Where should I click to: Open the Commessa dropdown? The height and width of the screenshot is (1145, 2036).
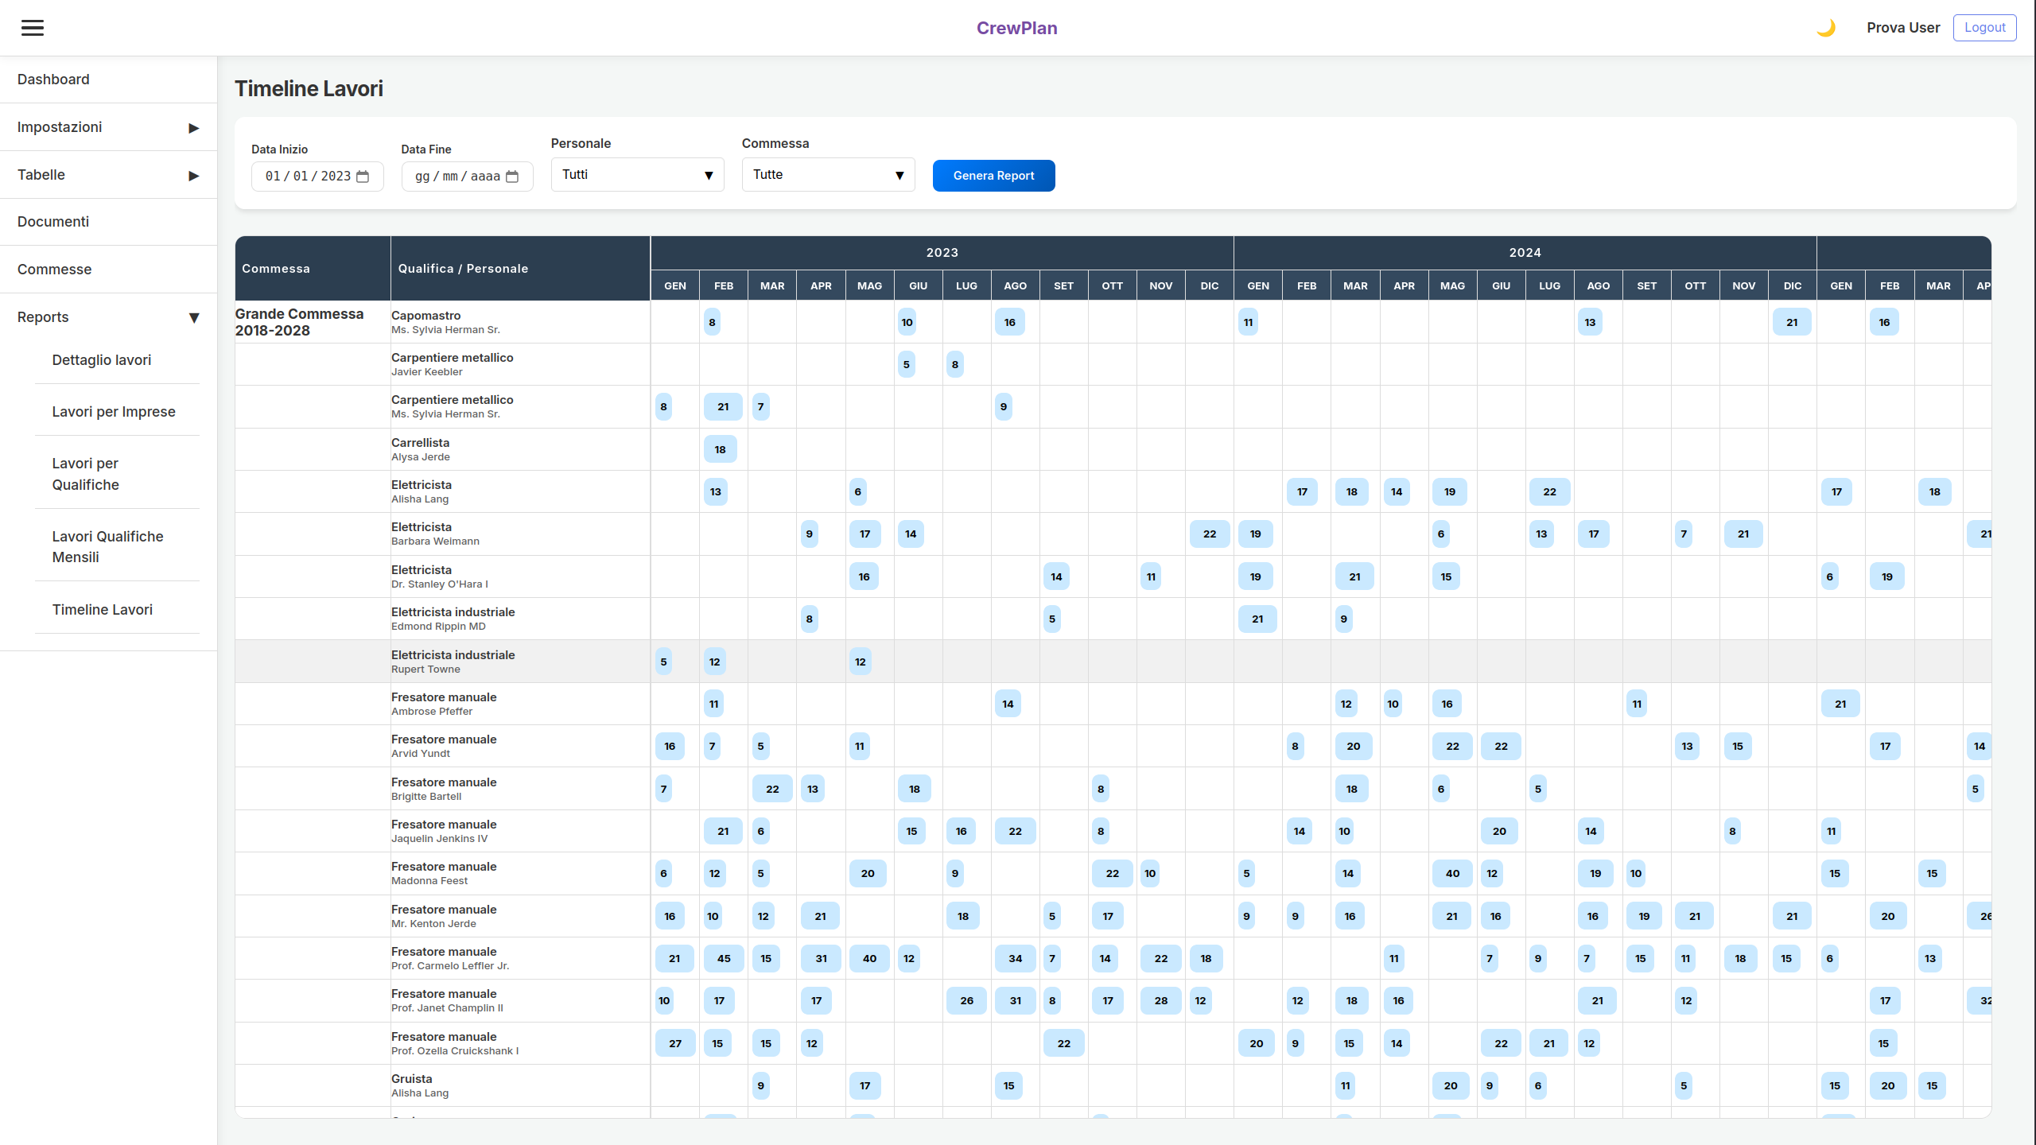[x=828, y=175]
